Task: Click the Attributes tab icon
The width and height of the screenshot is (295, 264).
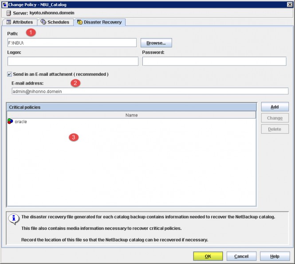Action: pyautogui.click(x=8, y=22)
